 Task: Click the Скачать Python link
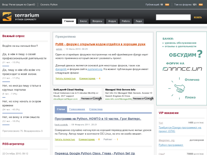tap(49, 5)
